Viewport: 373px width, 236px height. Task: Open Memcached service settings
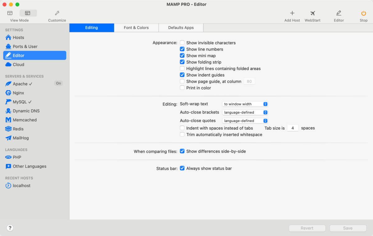click(x=35, y=120)
